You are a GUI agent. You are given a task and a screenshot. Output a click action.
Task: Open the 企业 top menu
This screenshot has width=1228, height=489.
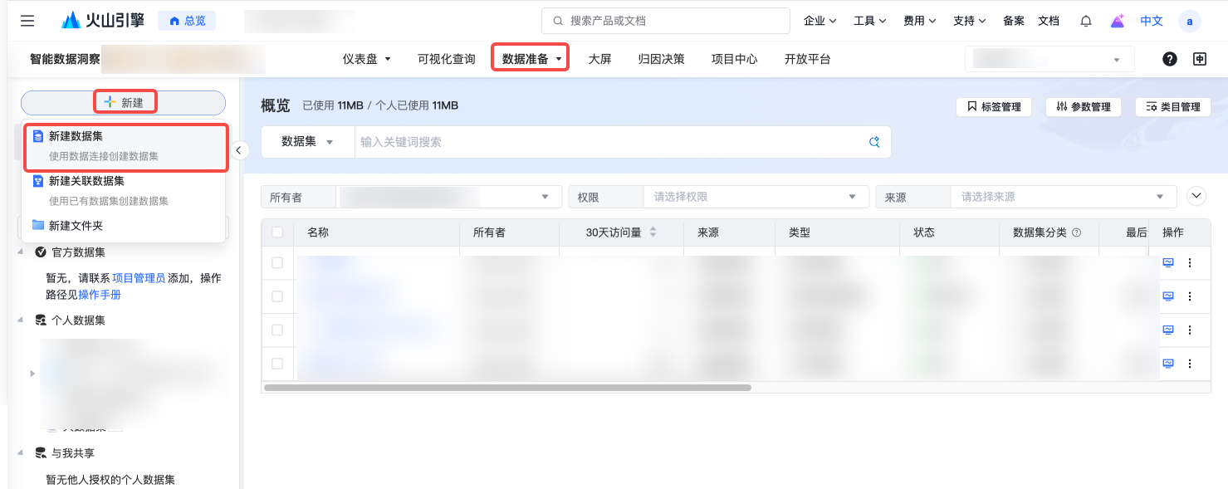point(820,21)
